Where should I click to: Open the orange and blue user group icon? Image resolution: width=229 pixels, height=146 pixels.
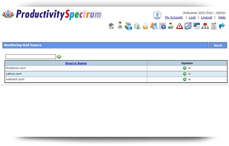[154, 26]
